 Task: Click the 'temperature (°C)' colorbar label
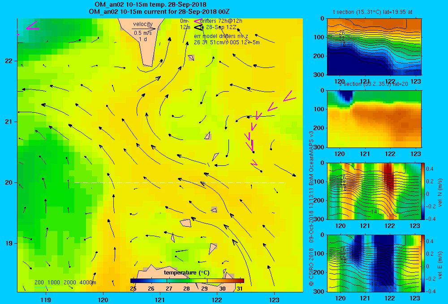(186, 273)
